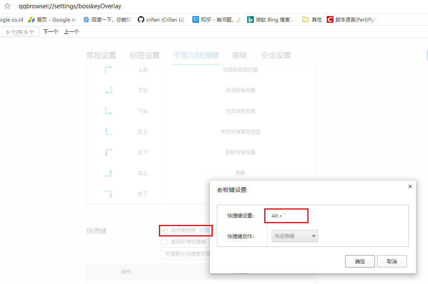Screen dimensions: 428x284
Task: Switch to the 常规设置 tab
Action: [x=101, y=55]
